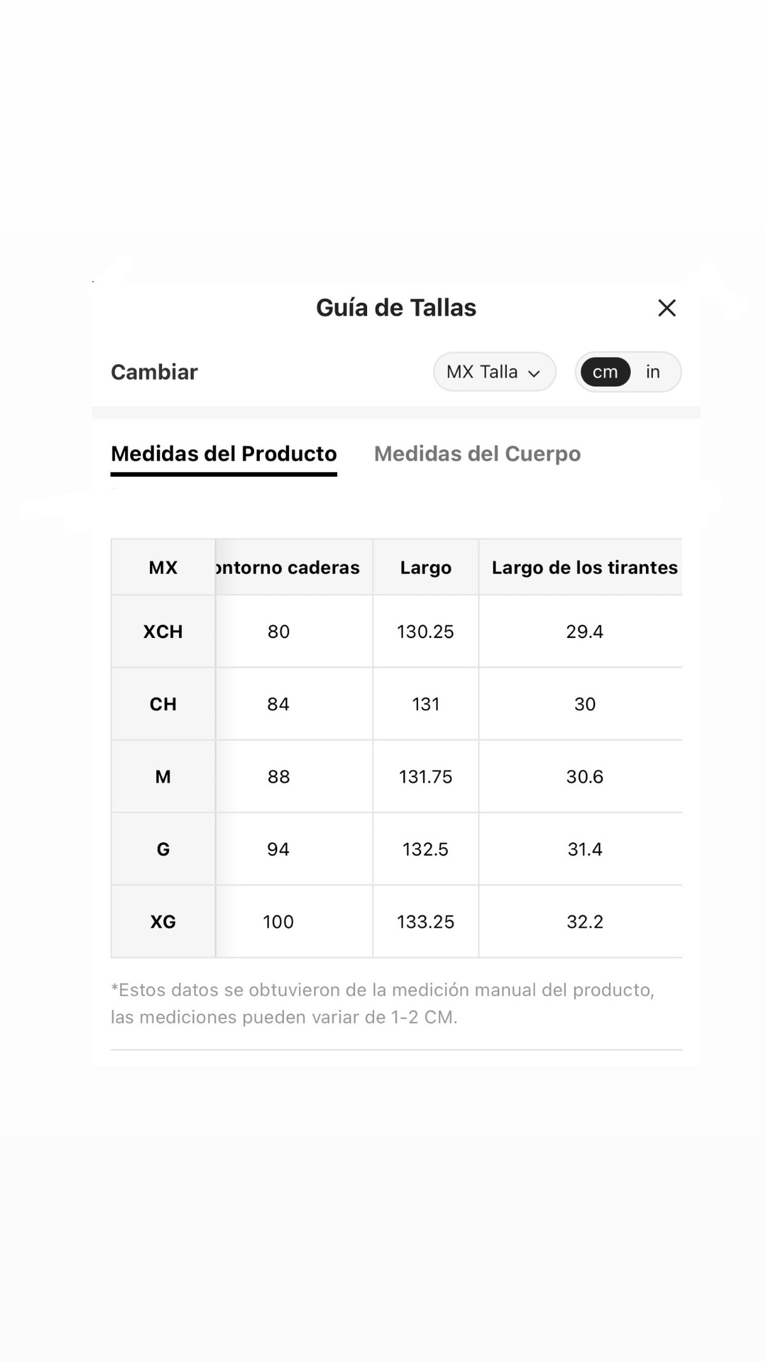
Task: Switch units to in
Action: (652, 372)
